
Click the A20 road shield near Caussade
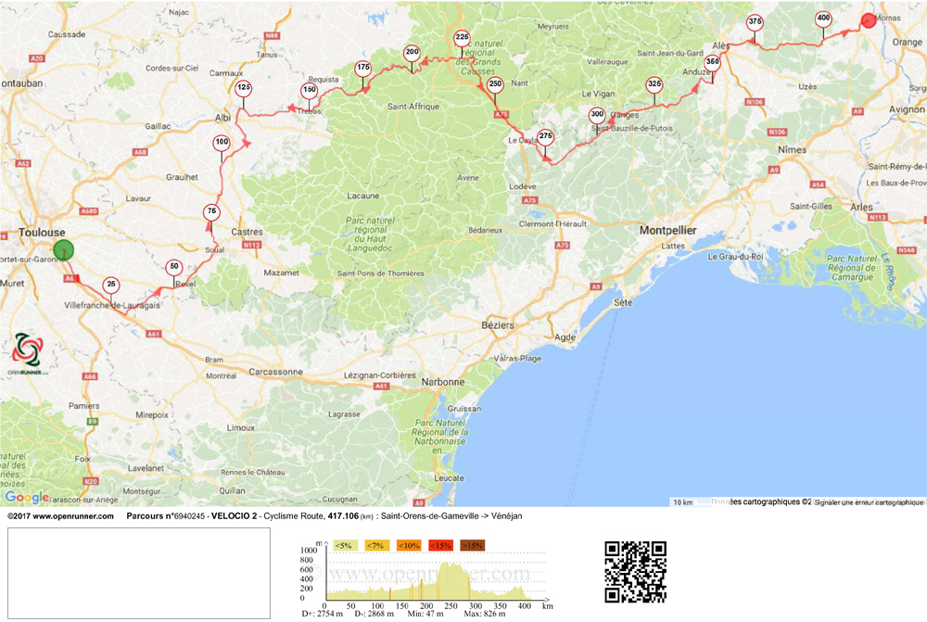point(37,58)
